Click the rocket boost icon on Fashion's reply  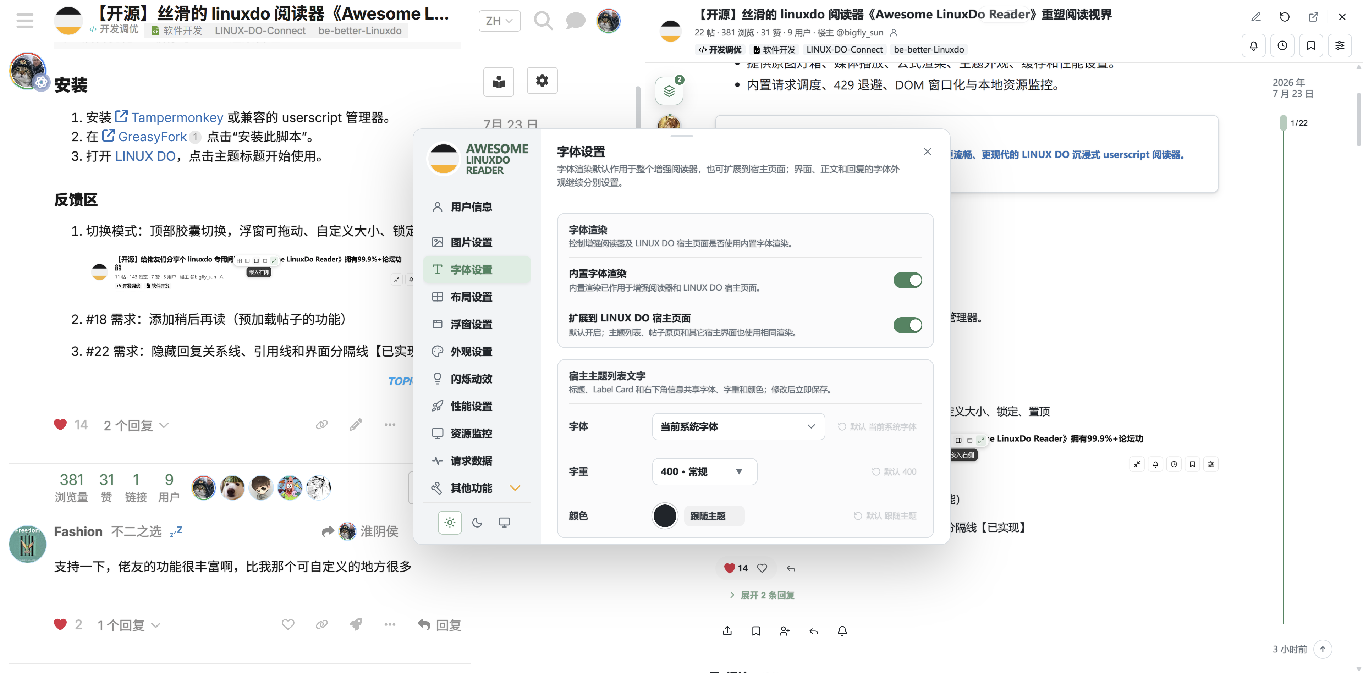356,625
